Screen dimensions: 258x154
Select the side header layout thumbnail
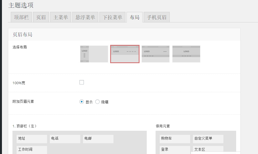coord(94,54)
